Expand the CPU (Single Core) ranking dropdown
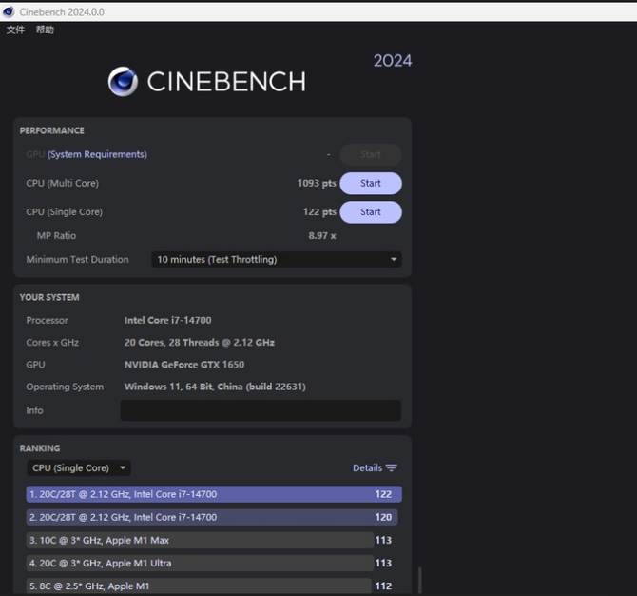 [x=78, y=467]
